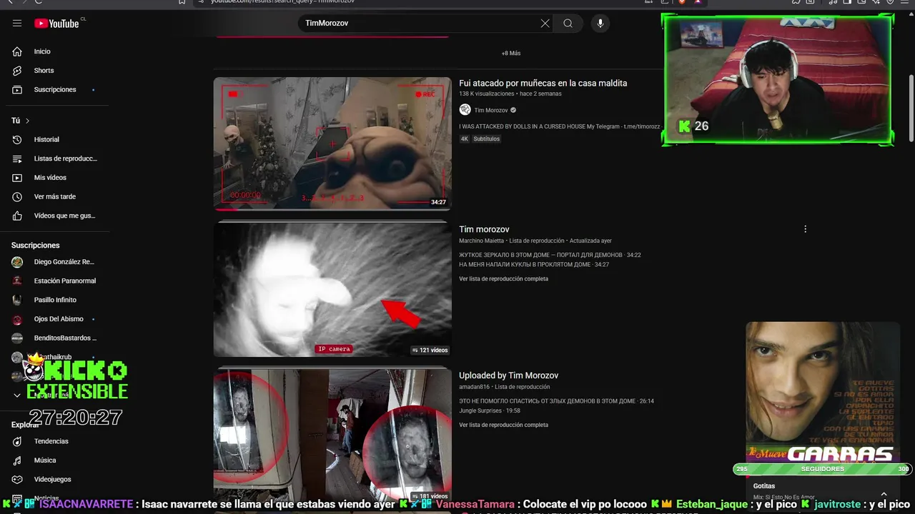The image size is (915, 514).
Task: Open Pasillo Infinito channel
Action: [x=54, y=300]
